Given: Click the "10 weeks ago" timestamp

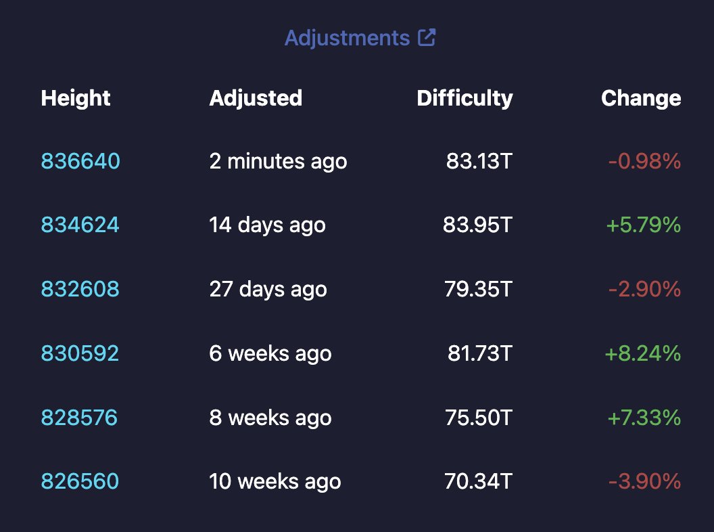Looking at the screenshot, I should pos(275,481).
